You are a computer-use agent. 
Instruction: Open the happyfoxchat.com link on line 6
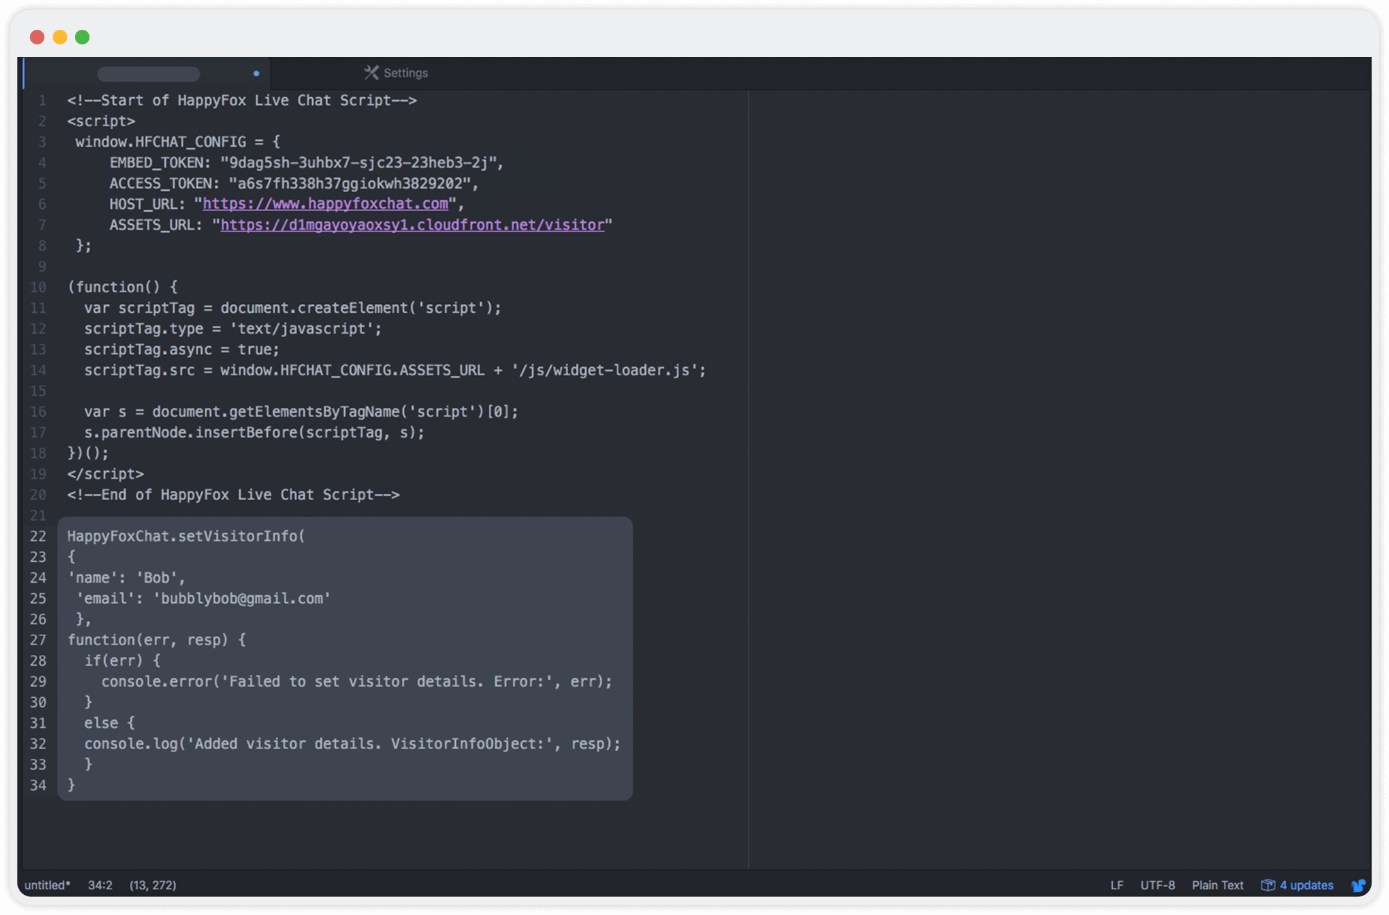click(325, 204)
